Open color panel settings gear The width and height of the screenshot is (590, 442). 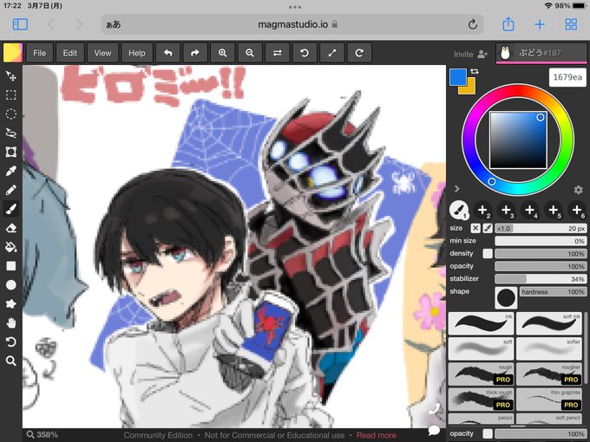tap(579, 190)
